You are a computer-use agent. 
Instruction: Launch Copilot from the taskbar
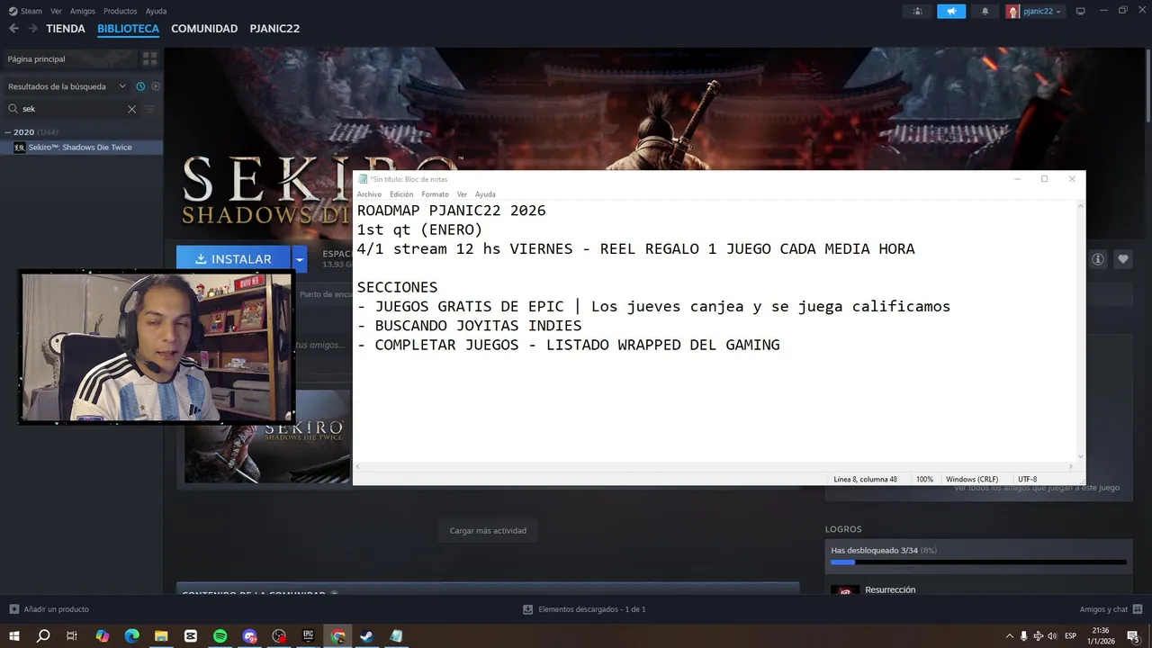pos(102,635)
